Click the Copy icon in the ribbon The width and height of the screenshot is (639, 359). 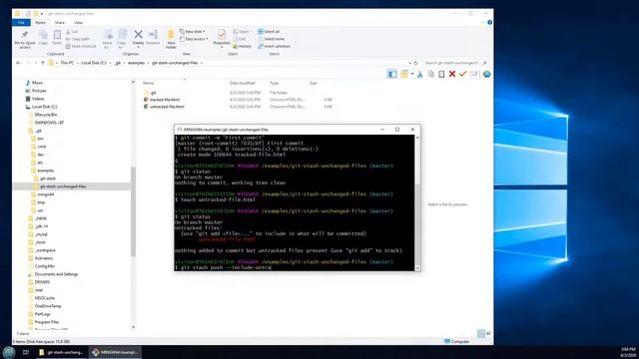click(43, 36)
